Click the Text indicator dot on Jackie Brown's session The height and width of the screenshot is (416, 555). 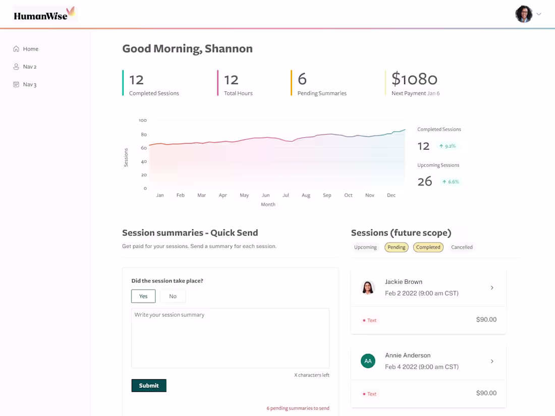(x=365, y=320)
